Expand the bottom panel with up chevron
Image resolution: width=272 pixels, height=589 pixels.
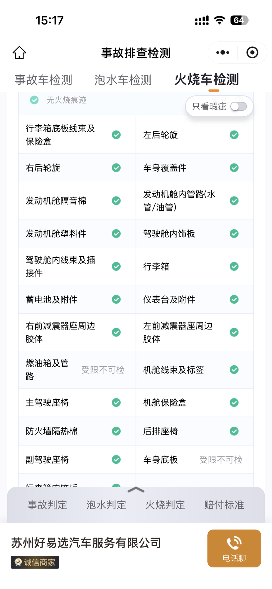coord(136,490)
